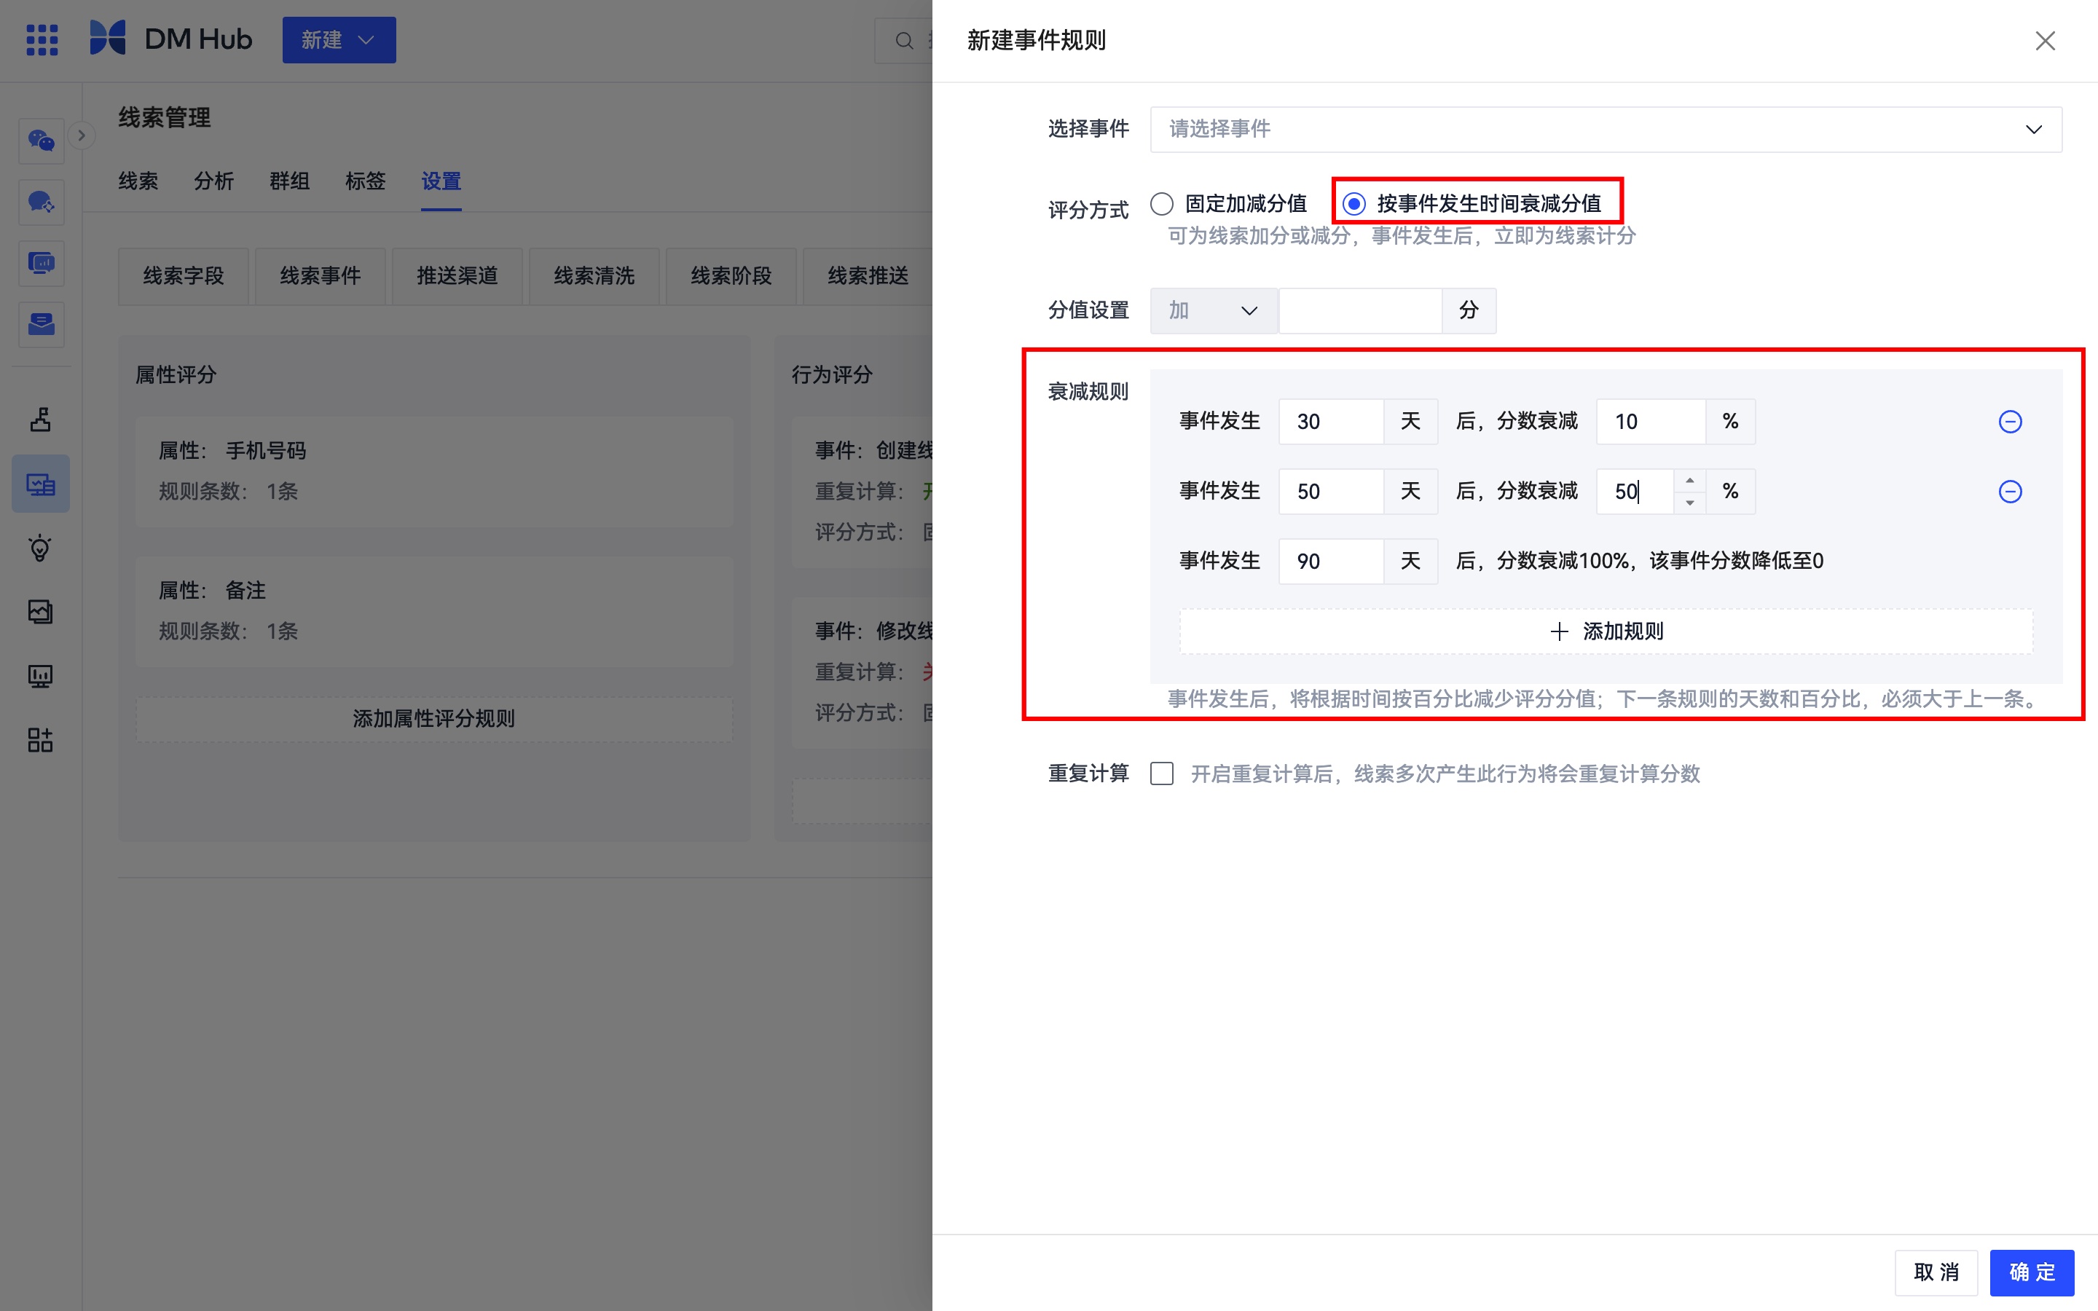Click the 添加规则 button
This screenshot has height=1311, width=2098.
click(1606, 631)
